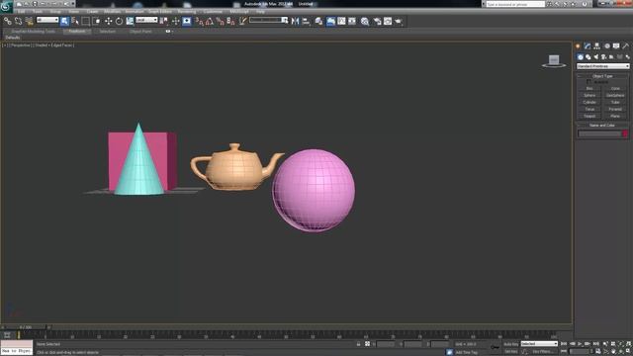This screenshot has width=633, height=356.
Task: Open the Group menu
Action: (x=55, y=12)
